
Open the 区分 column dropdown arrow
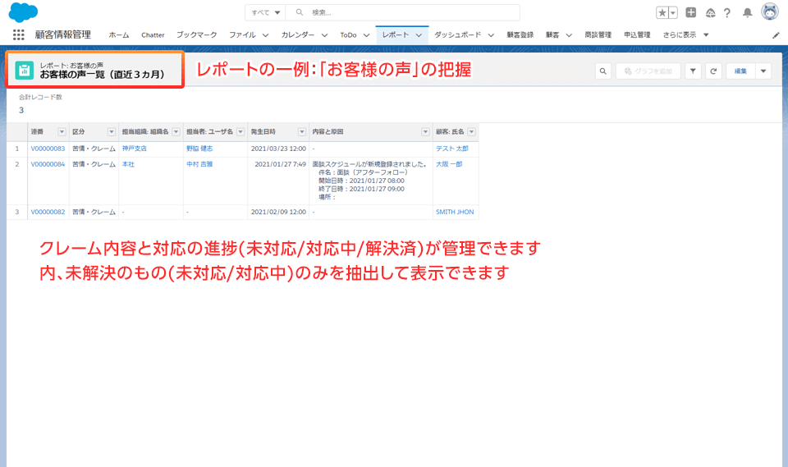pyautogui.click(x=112, y=132)
